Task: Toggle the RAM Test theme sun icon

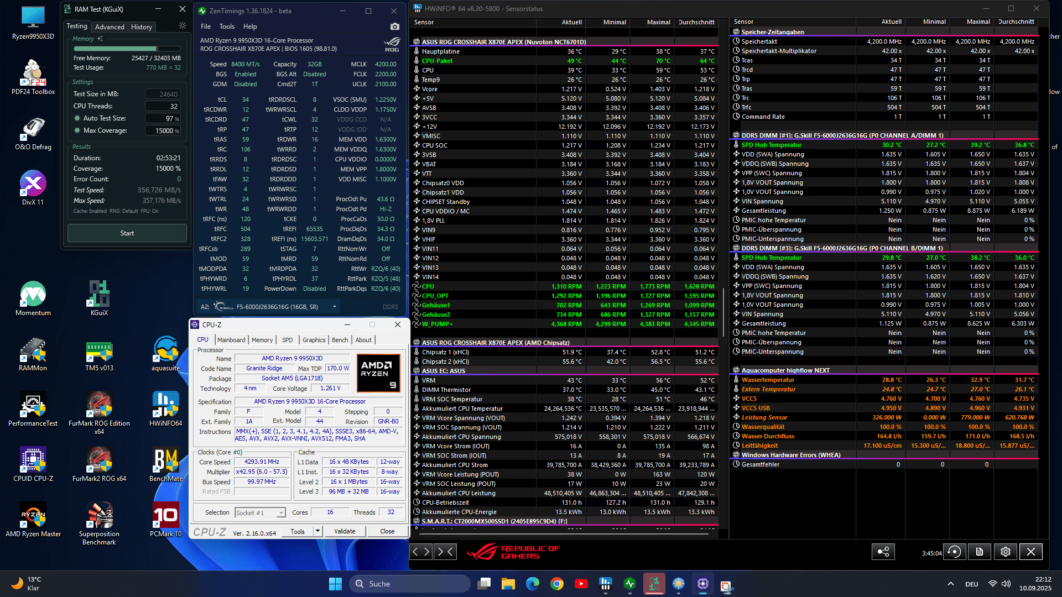Action: (x=183, y=26)
